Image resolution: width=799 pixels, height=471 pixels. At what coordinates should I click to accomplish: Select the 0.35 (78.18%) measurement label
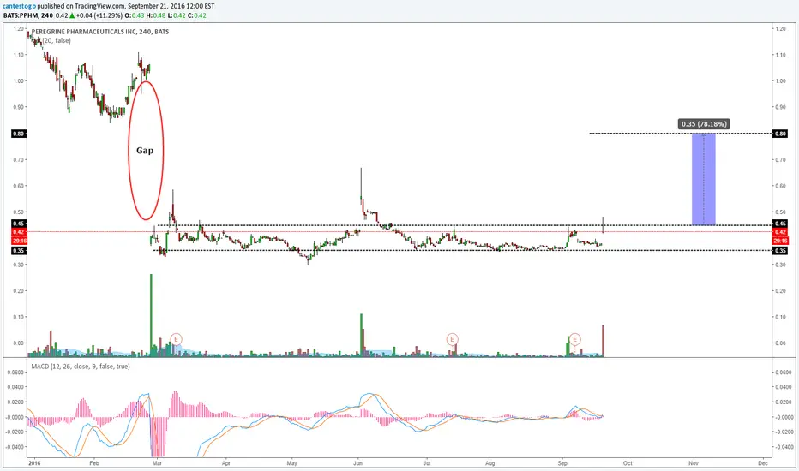coord(704,123)
